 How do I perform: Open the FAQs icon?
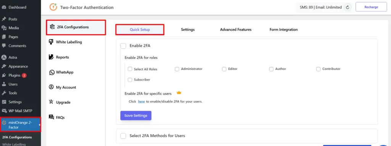(x=52, y=117)
